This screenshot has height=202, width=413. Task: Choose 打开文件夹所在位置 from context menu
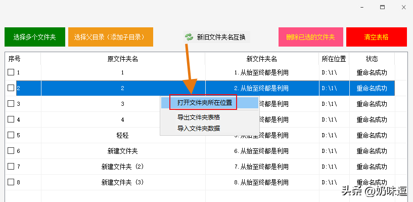pyautogui.click(x=210, y=103)
